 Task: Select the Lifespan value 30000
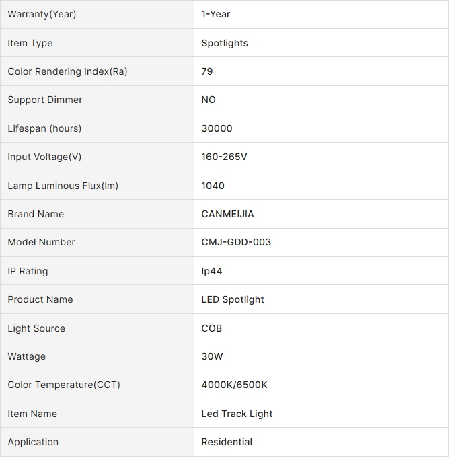coord(217,128)
